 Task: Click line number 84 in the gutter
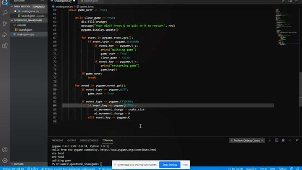coord(55,105)
